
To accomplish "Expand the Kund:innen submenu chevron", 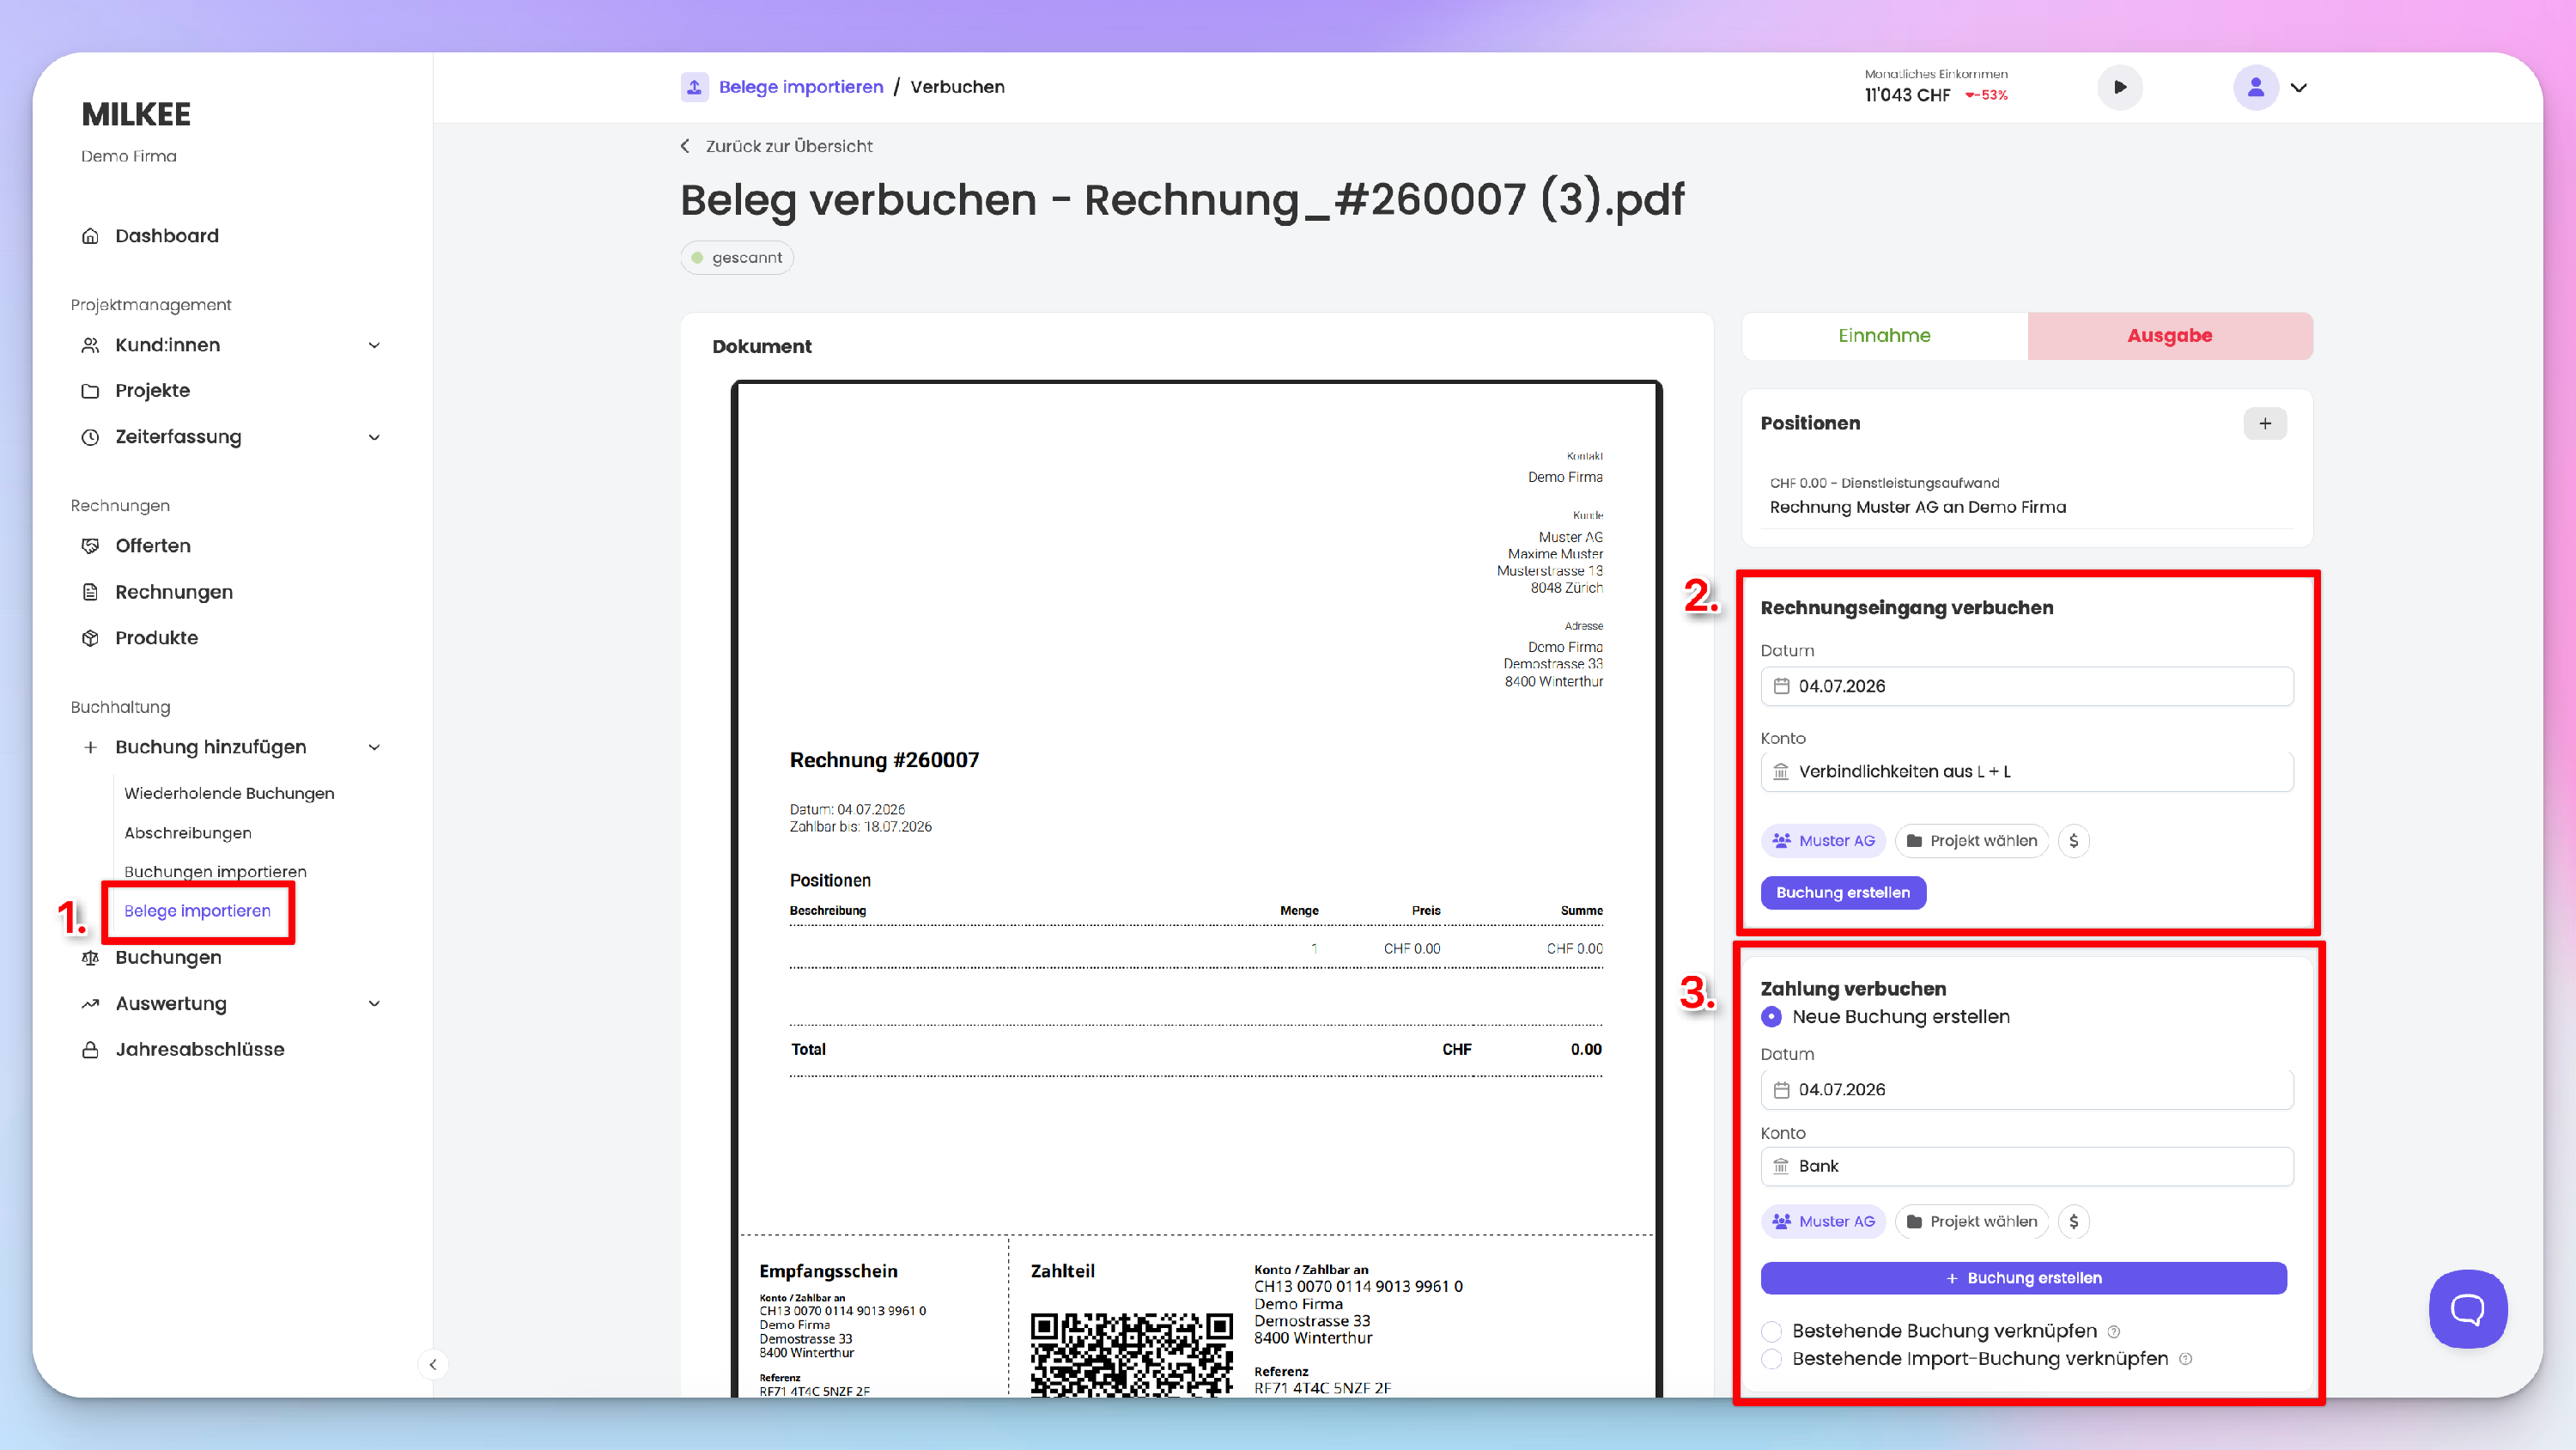I will (374, 345).
